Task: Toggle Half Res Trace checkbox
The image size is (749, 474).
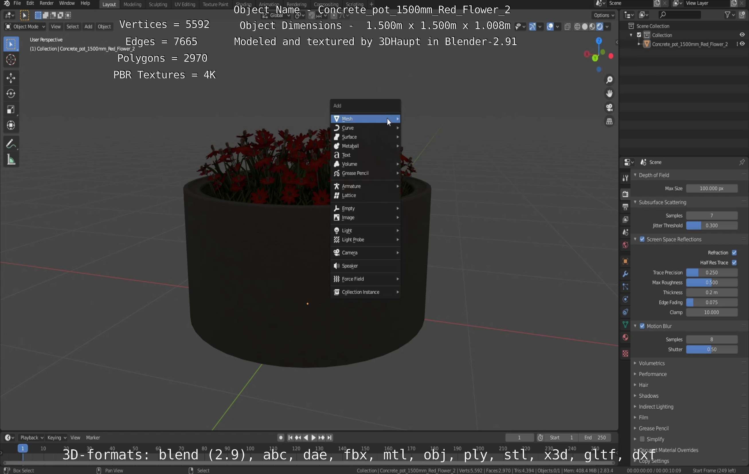Action: coord(734,263)
